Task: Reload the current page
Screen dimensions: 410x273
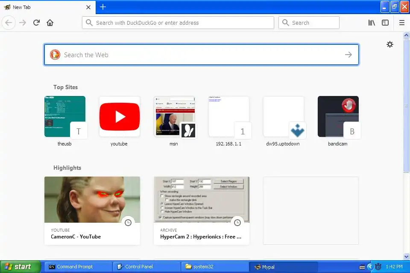Action: point(36,23)
